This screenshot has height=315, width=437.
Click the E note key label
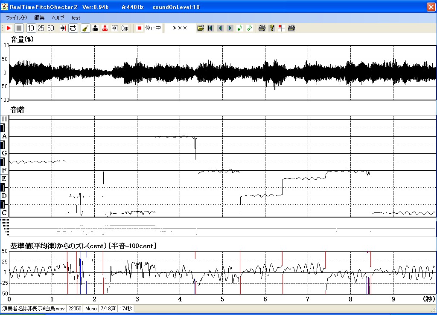click(x=4, y=179)
